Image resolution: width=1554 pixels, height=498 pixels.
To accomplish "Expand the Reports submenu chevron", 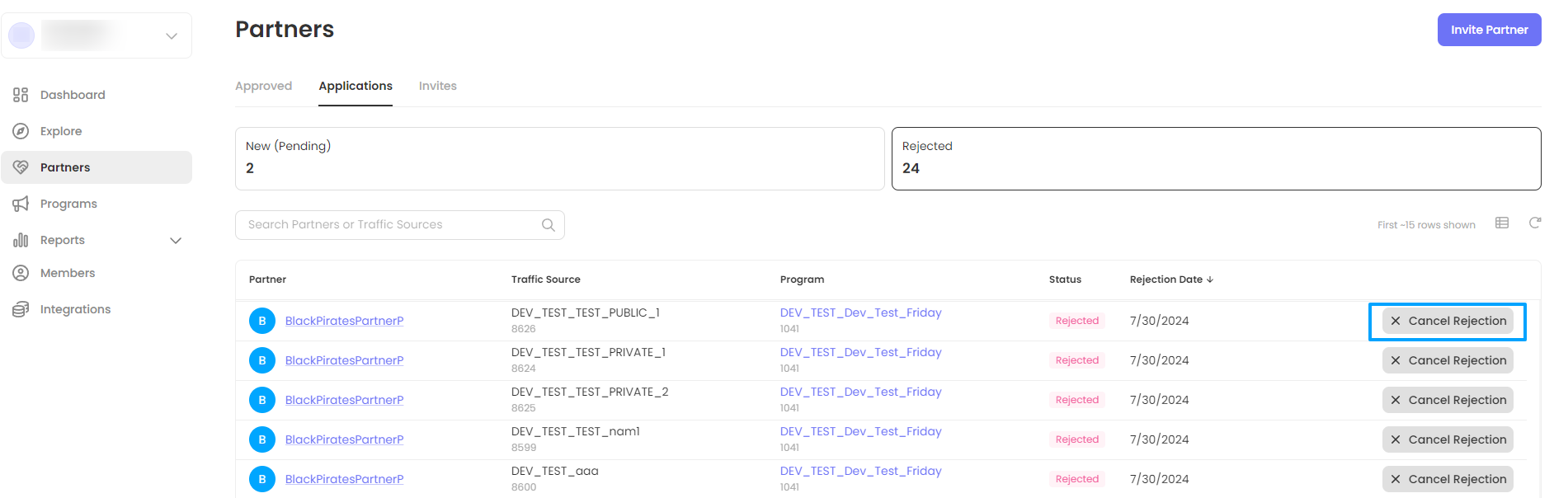I will (x=175, y=241).
